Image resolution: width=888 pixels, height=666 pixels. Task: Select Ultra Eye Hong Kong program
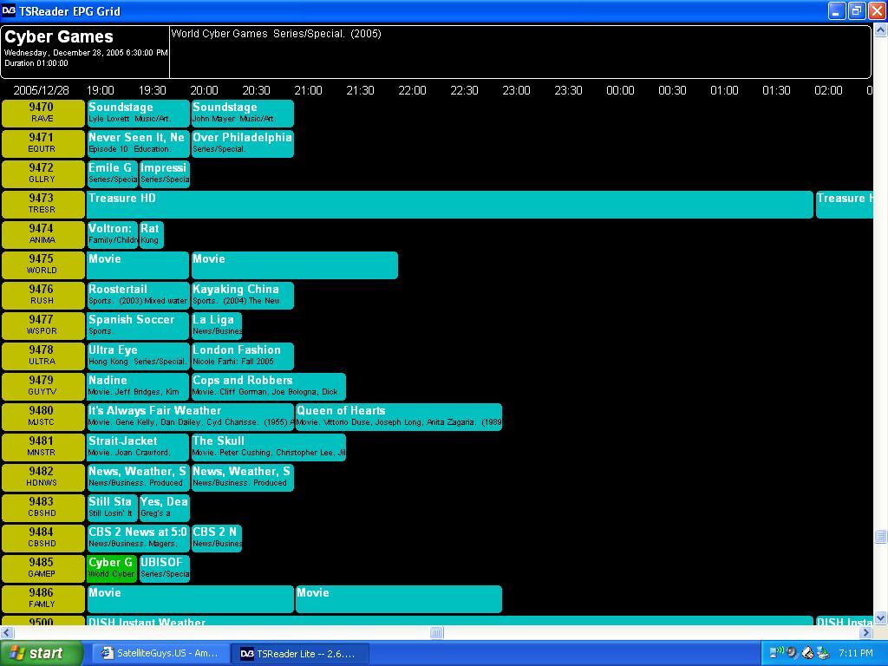(138, 356)
